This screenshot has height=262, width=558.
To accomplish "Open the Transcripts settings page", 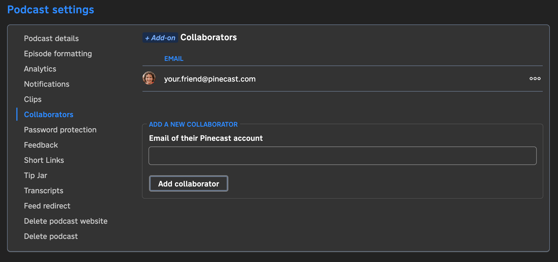I will pyautogui.click(x=44, y=191).
